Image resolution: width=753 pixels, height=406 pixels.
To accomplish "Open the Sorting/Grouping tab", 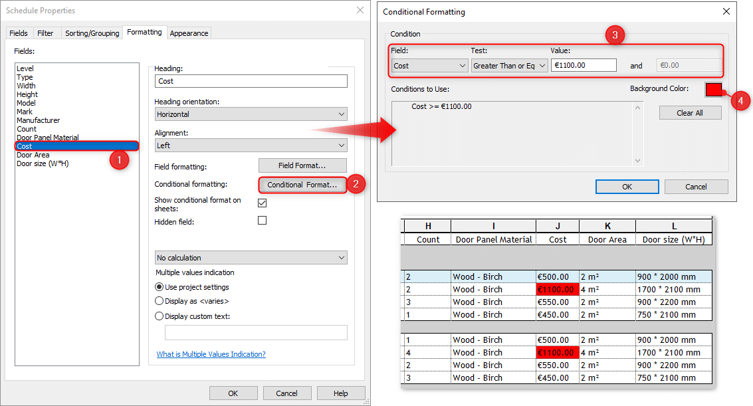I will click(x=92, y=32).
